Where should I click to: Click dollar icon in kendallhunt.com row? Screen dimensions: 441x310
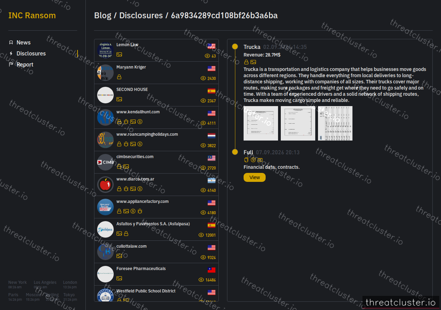coord(140,122)
